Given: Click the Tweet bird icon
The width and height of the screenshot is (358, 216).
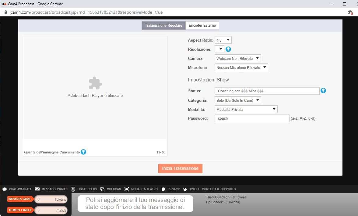Looking at the screenshot, I should click(x=185, y=189).
